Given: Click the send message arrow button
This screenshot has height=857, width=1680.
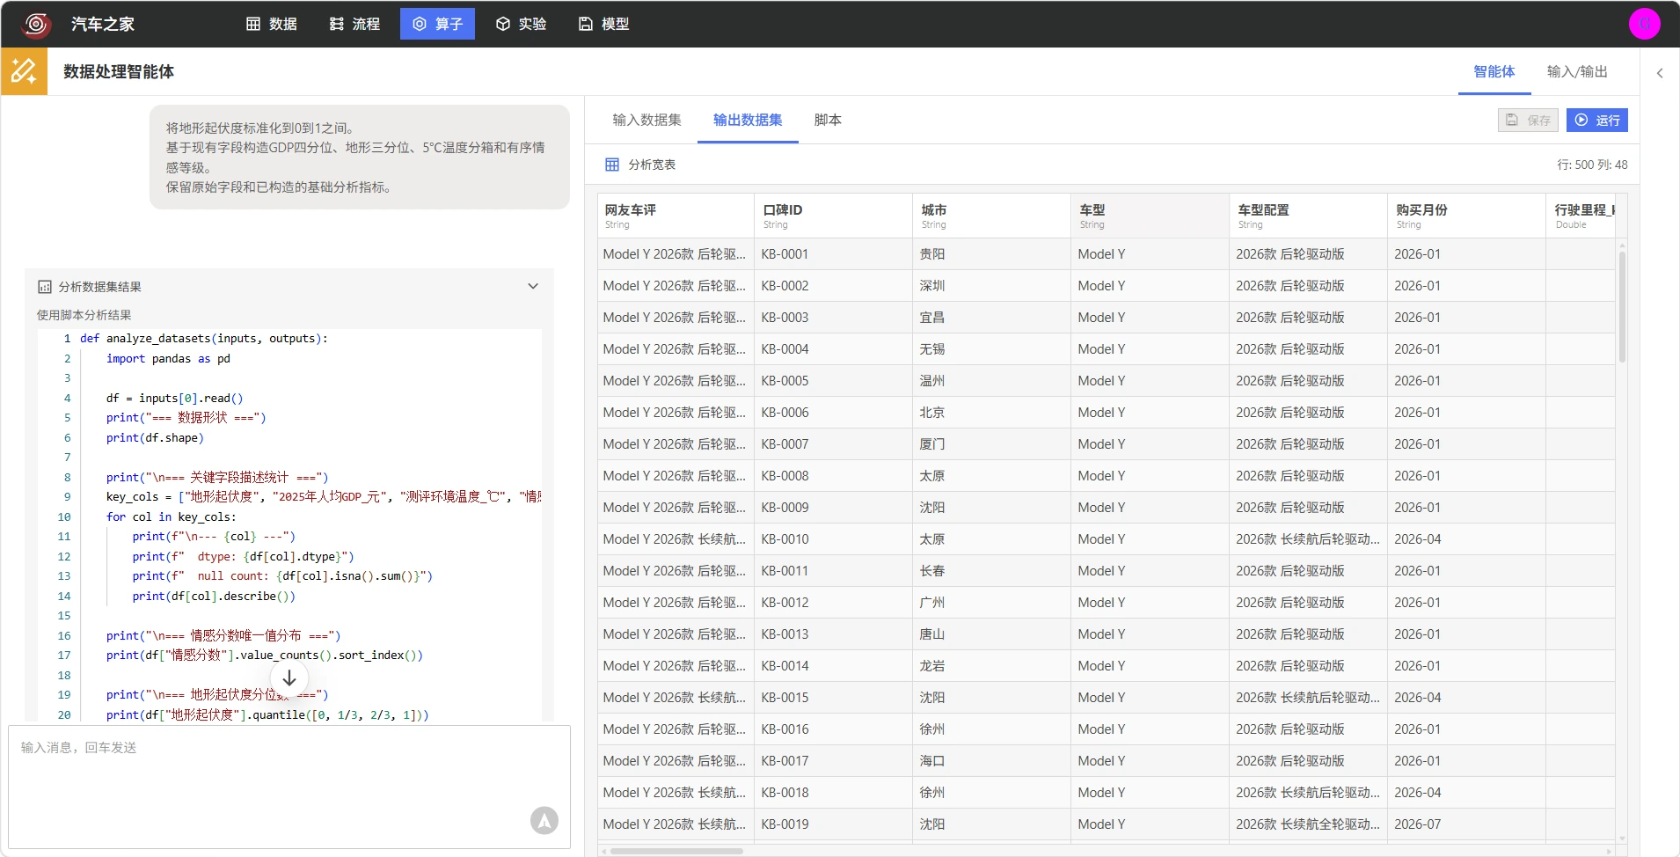Looking at the screenshot, I should click(544, 821).
